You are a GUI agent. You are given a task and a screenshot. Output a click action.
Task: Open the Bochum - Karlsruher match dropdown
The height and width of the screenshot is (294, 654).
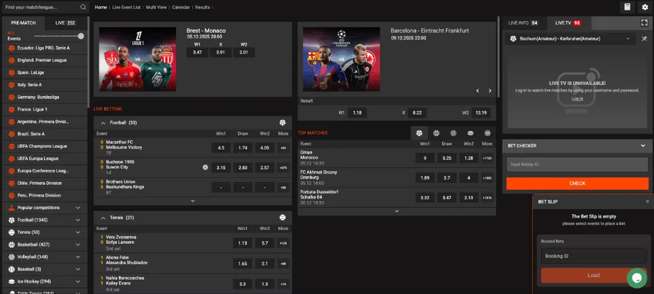coord(628,39)
